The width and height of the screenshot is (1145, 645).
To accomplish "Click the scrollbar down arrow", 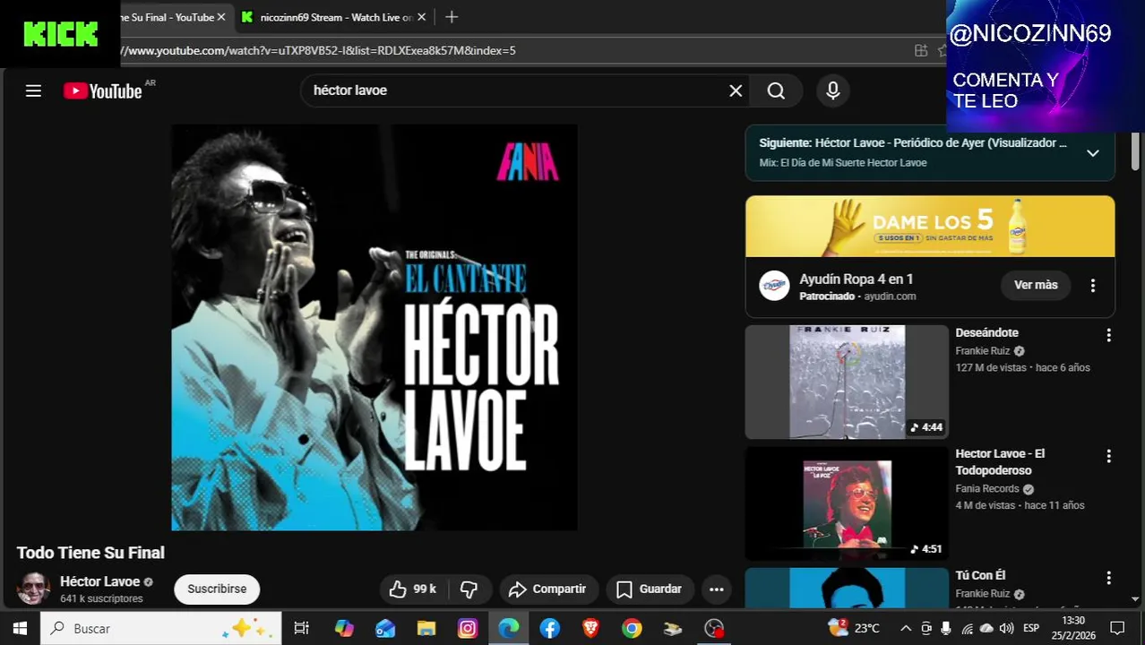I will click(x=1135, y=599).
